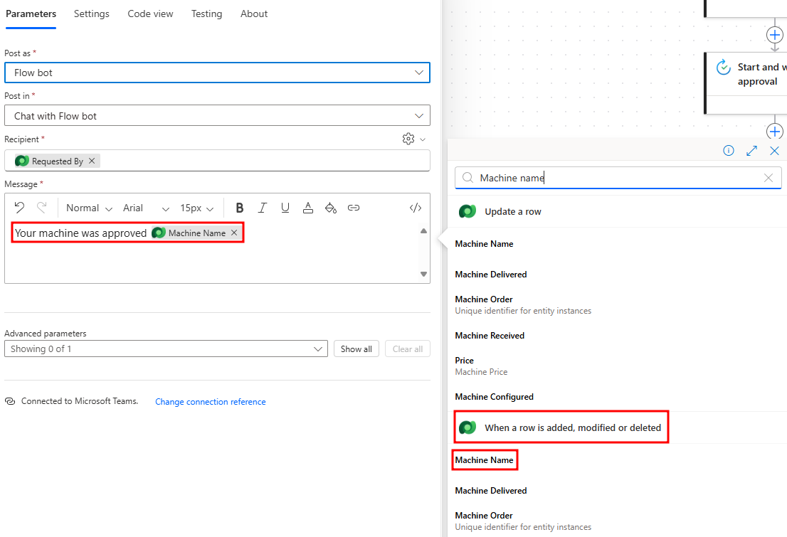
Task: Add step below the approval action
Action: coord(774,132)
